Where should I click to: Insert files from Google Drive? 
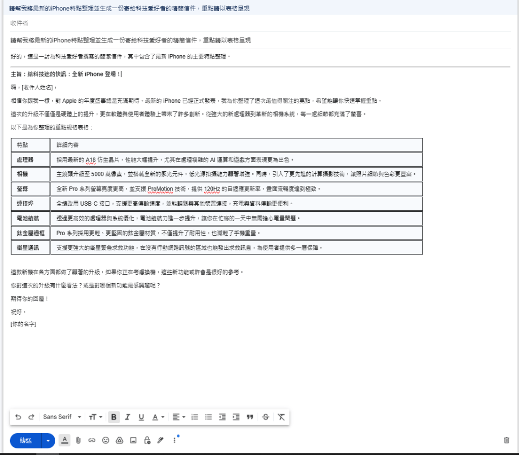120,440
